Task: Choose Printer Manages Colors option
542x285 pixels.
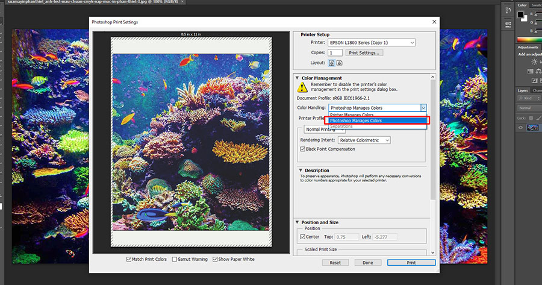Action: (352, 114)
